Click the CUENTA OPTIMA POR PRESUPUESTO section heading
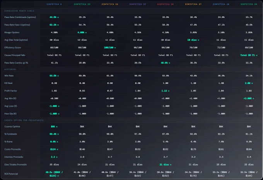Image resolution: width=263 pixels, height=180 pixels. 24,120
